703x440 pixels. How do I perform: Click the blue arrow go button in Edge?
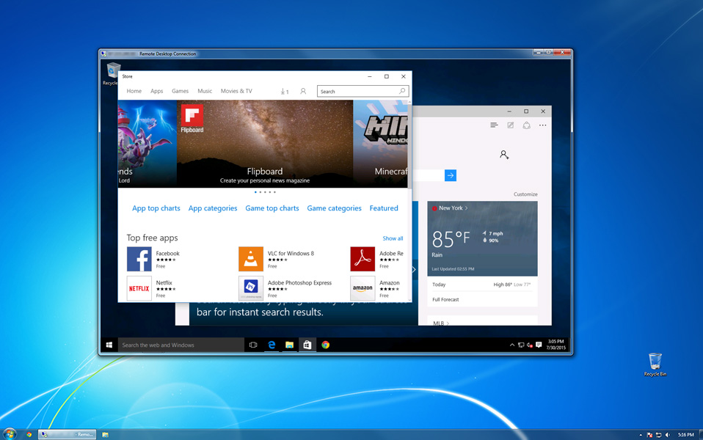451,176
